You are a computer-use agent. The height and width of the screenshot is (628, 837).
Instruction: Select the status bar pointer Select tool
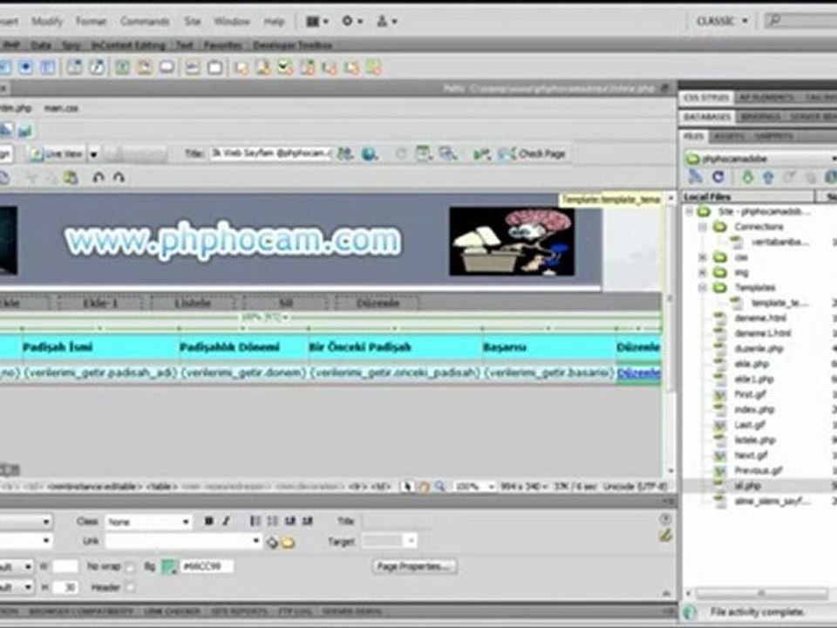coord(407,487)
